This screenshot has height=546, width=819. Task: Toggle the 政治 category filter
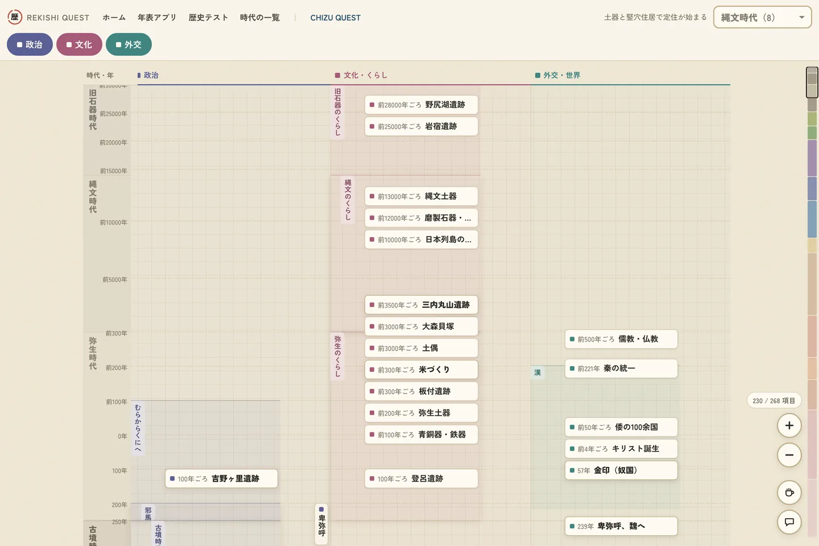pos(30,44)
